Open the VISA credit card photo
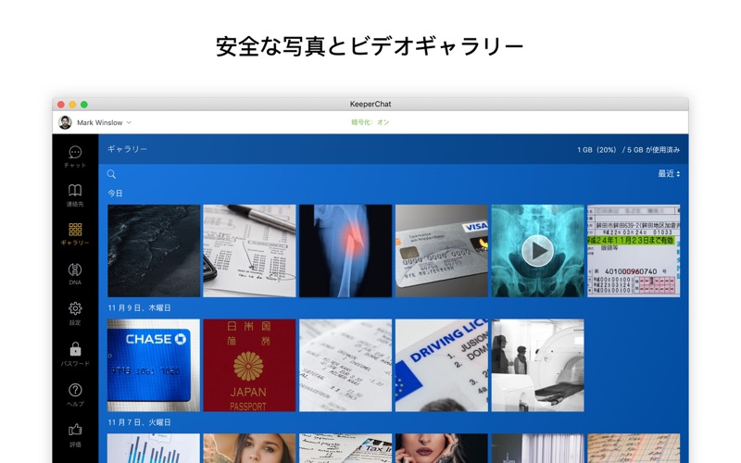 tap(442, 251)
